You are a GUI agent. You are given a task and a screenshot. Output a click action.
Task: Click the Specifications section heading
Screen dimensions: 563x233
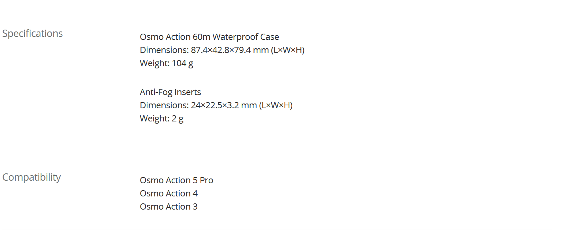point(33,34)
